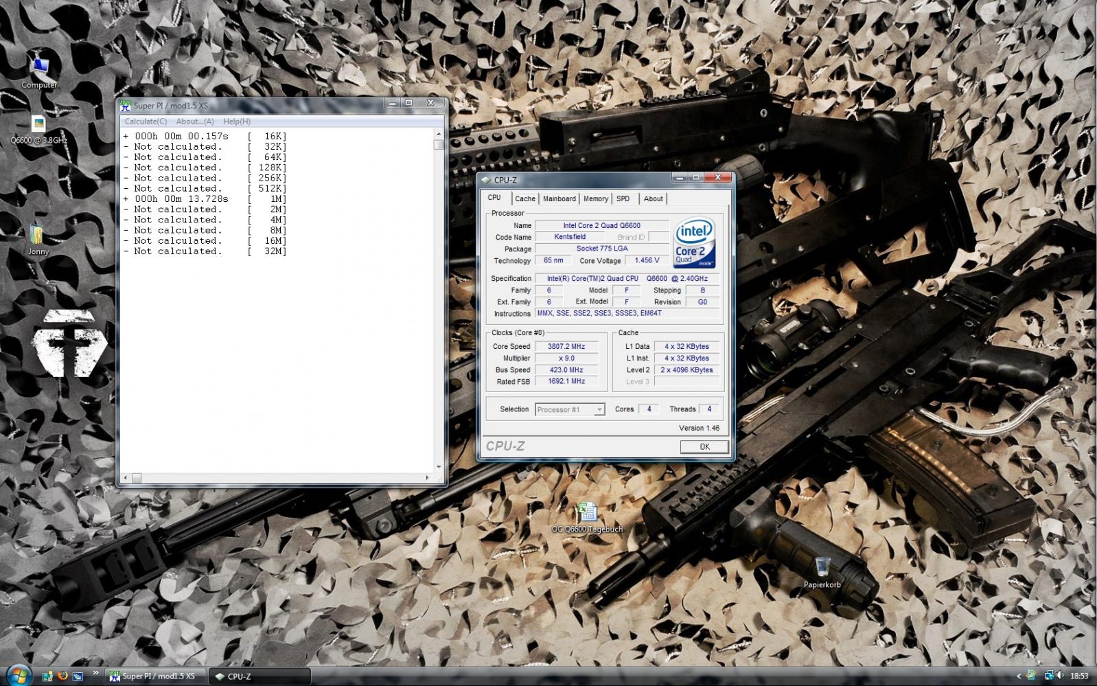Click the Core Speed value 3807.2 MHz

coord(566,347)
